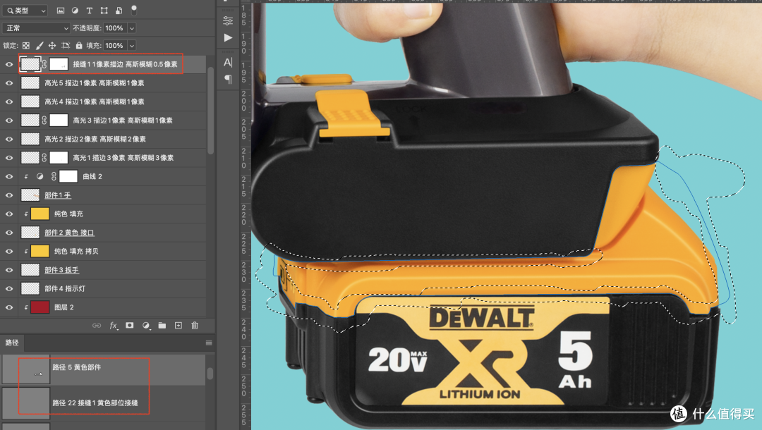The height and width of the screenshot is (430, 762).
Task: Select the 部件3 扳手 layer
Action: (61, 270)
